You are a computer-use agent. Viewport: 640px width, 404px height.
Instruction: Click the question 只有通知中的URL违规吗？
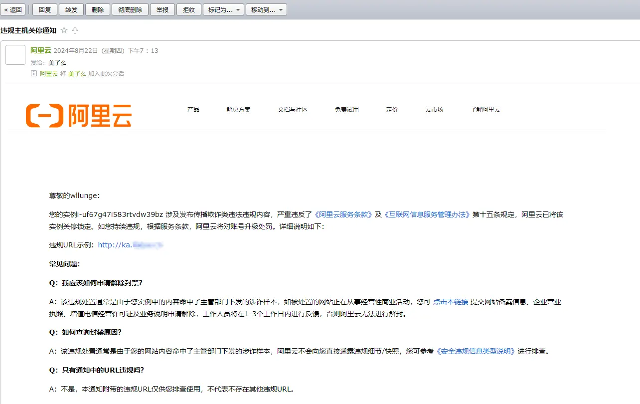click(103, 370)
